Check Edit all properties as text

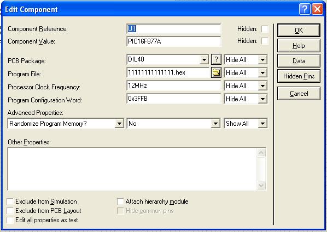[10, 220]
